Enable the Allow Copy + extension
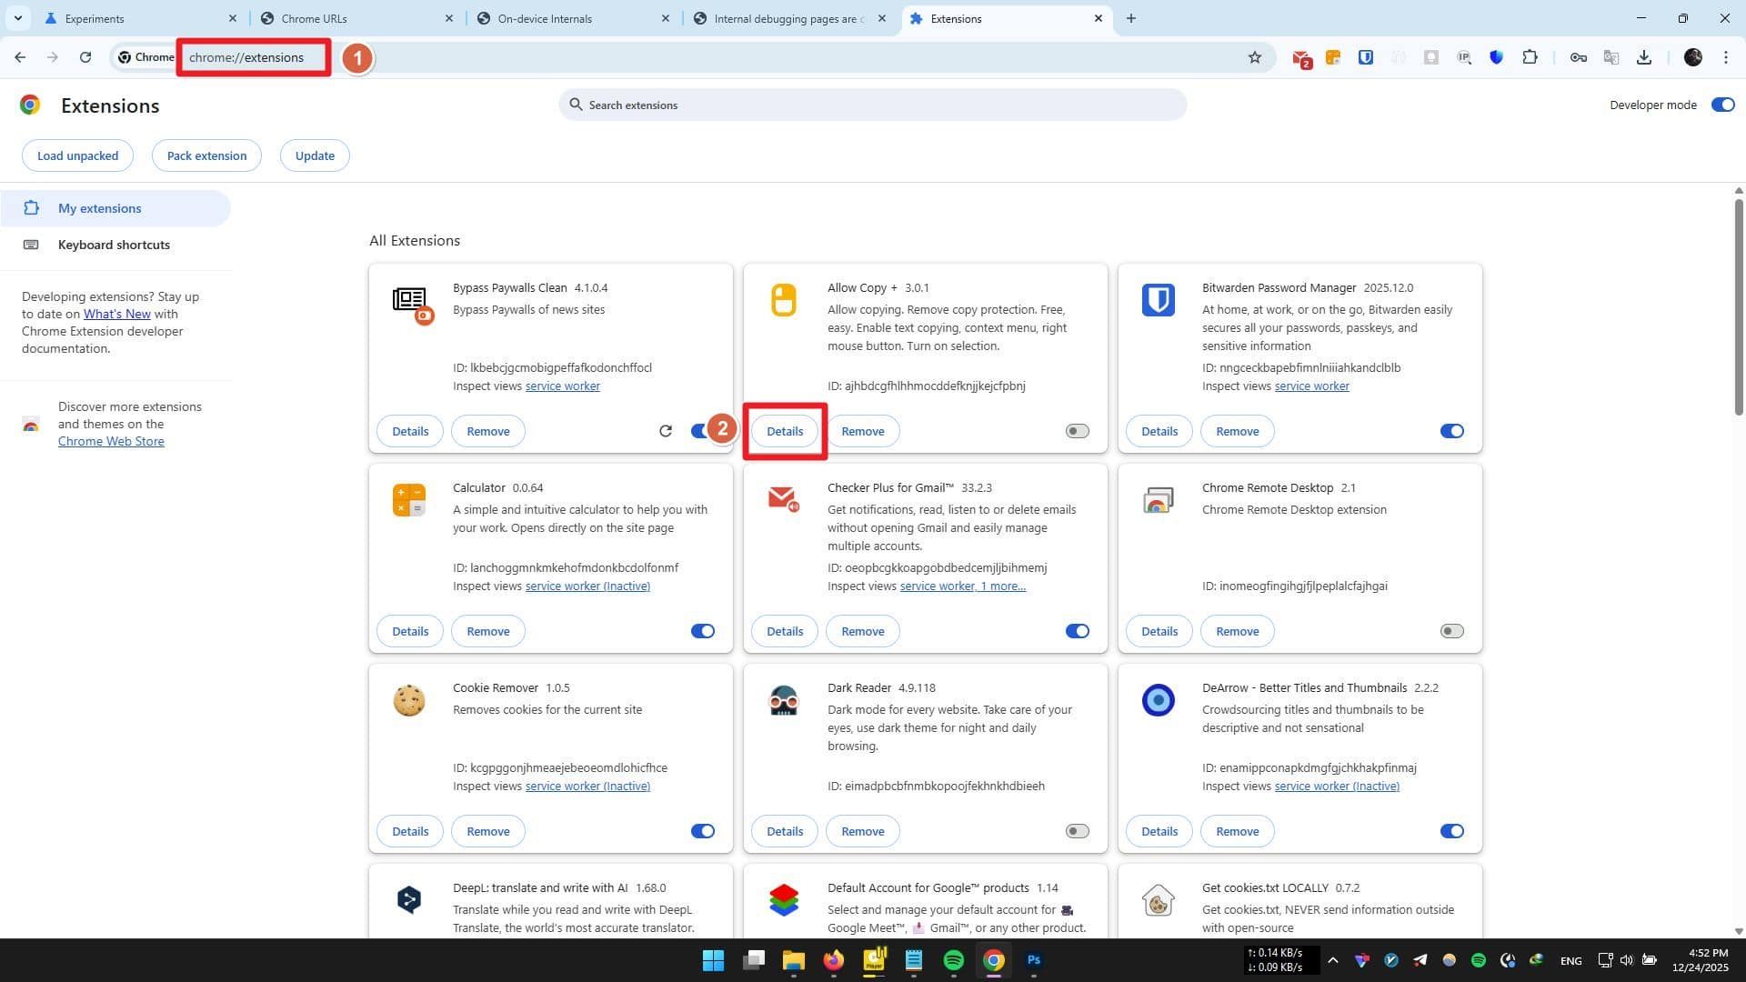This screenshot has width=1746, height=982. (x=1076, y=430)
